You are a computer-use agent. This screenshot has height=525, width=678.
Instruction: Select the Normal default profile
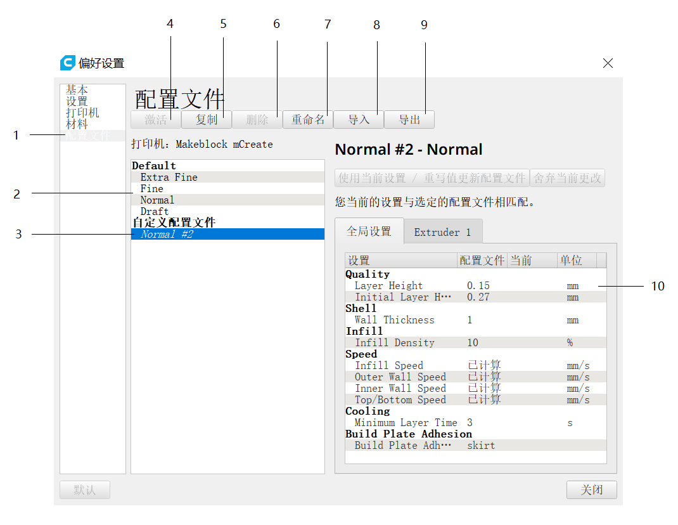pos(227,200)
